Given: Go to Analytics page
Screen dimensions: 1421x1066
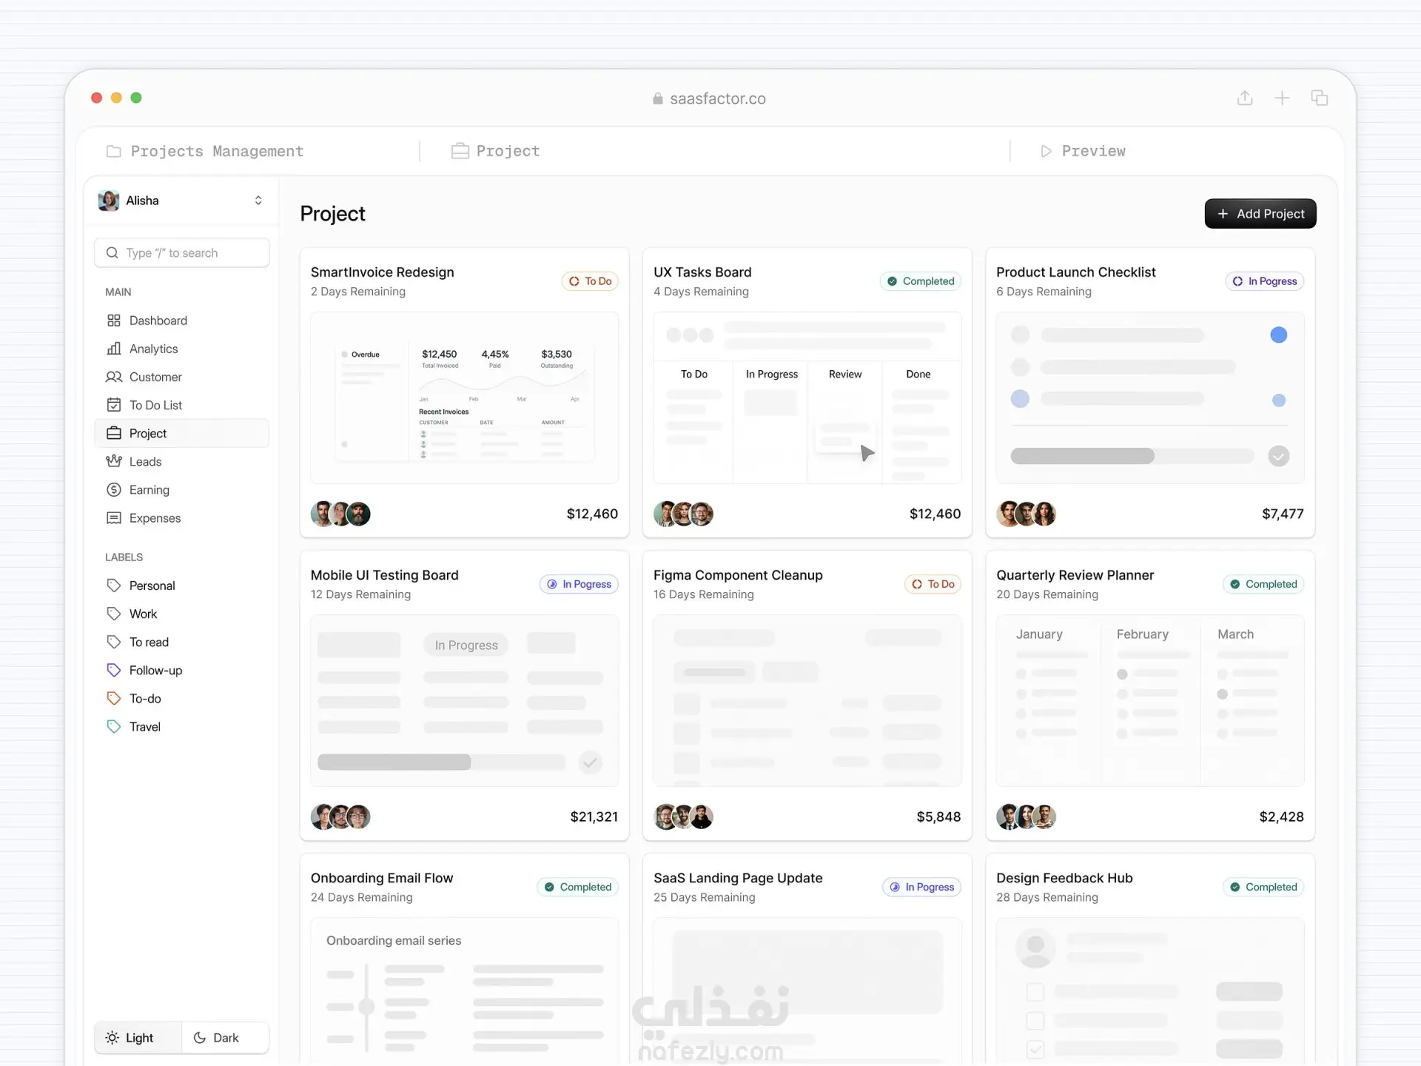Looking at the screenshot, I should 182,349.
